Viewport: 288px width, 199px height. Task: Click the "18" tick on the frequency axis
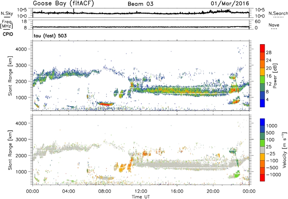[x=24, y=22]
